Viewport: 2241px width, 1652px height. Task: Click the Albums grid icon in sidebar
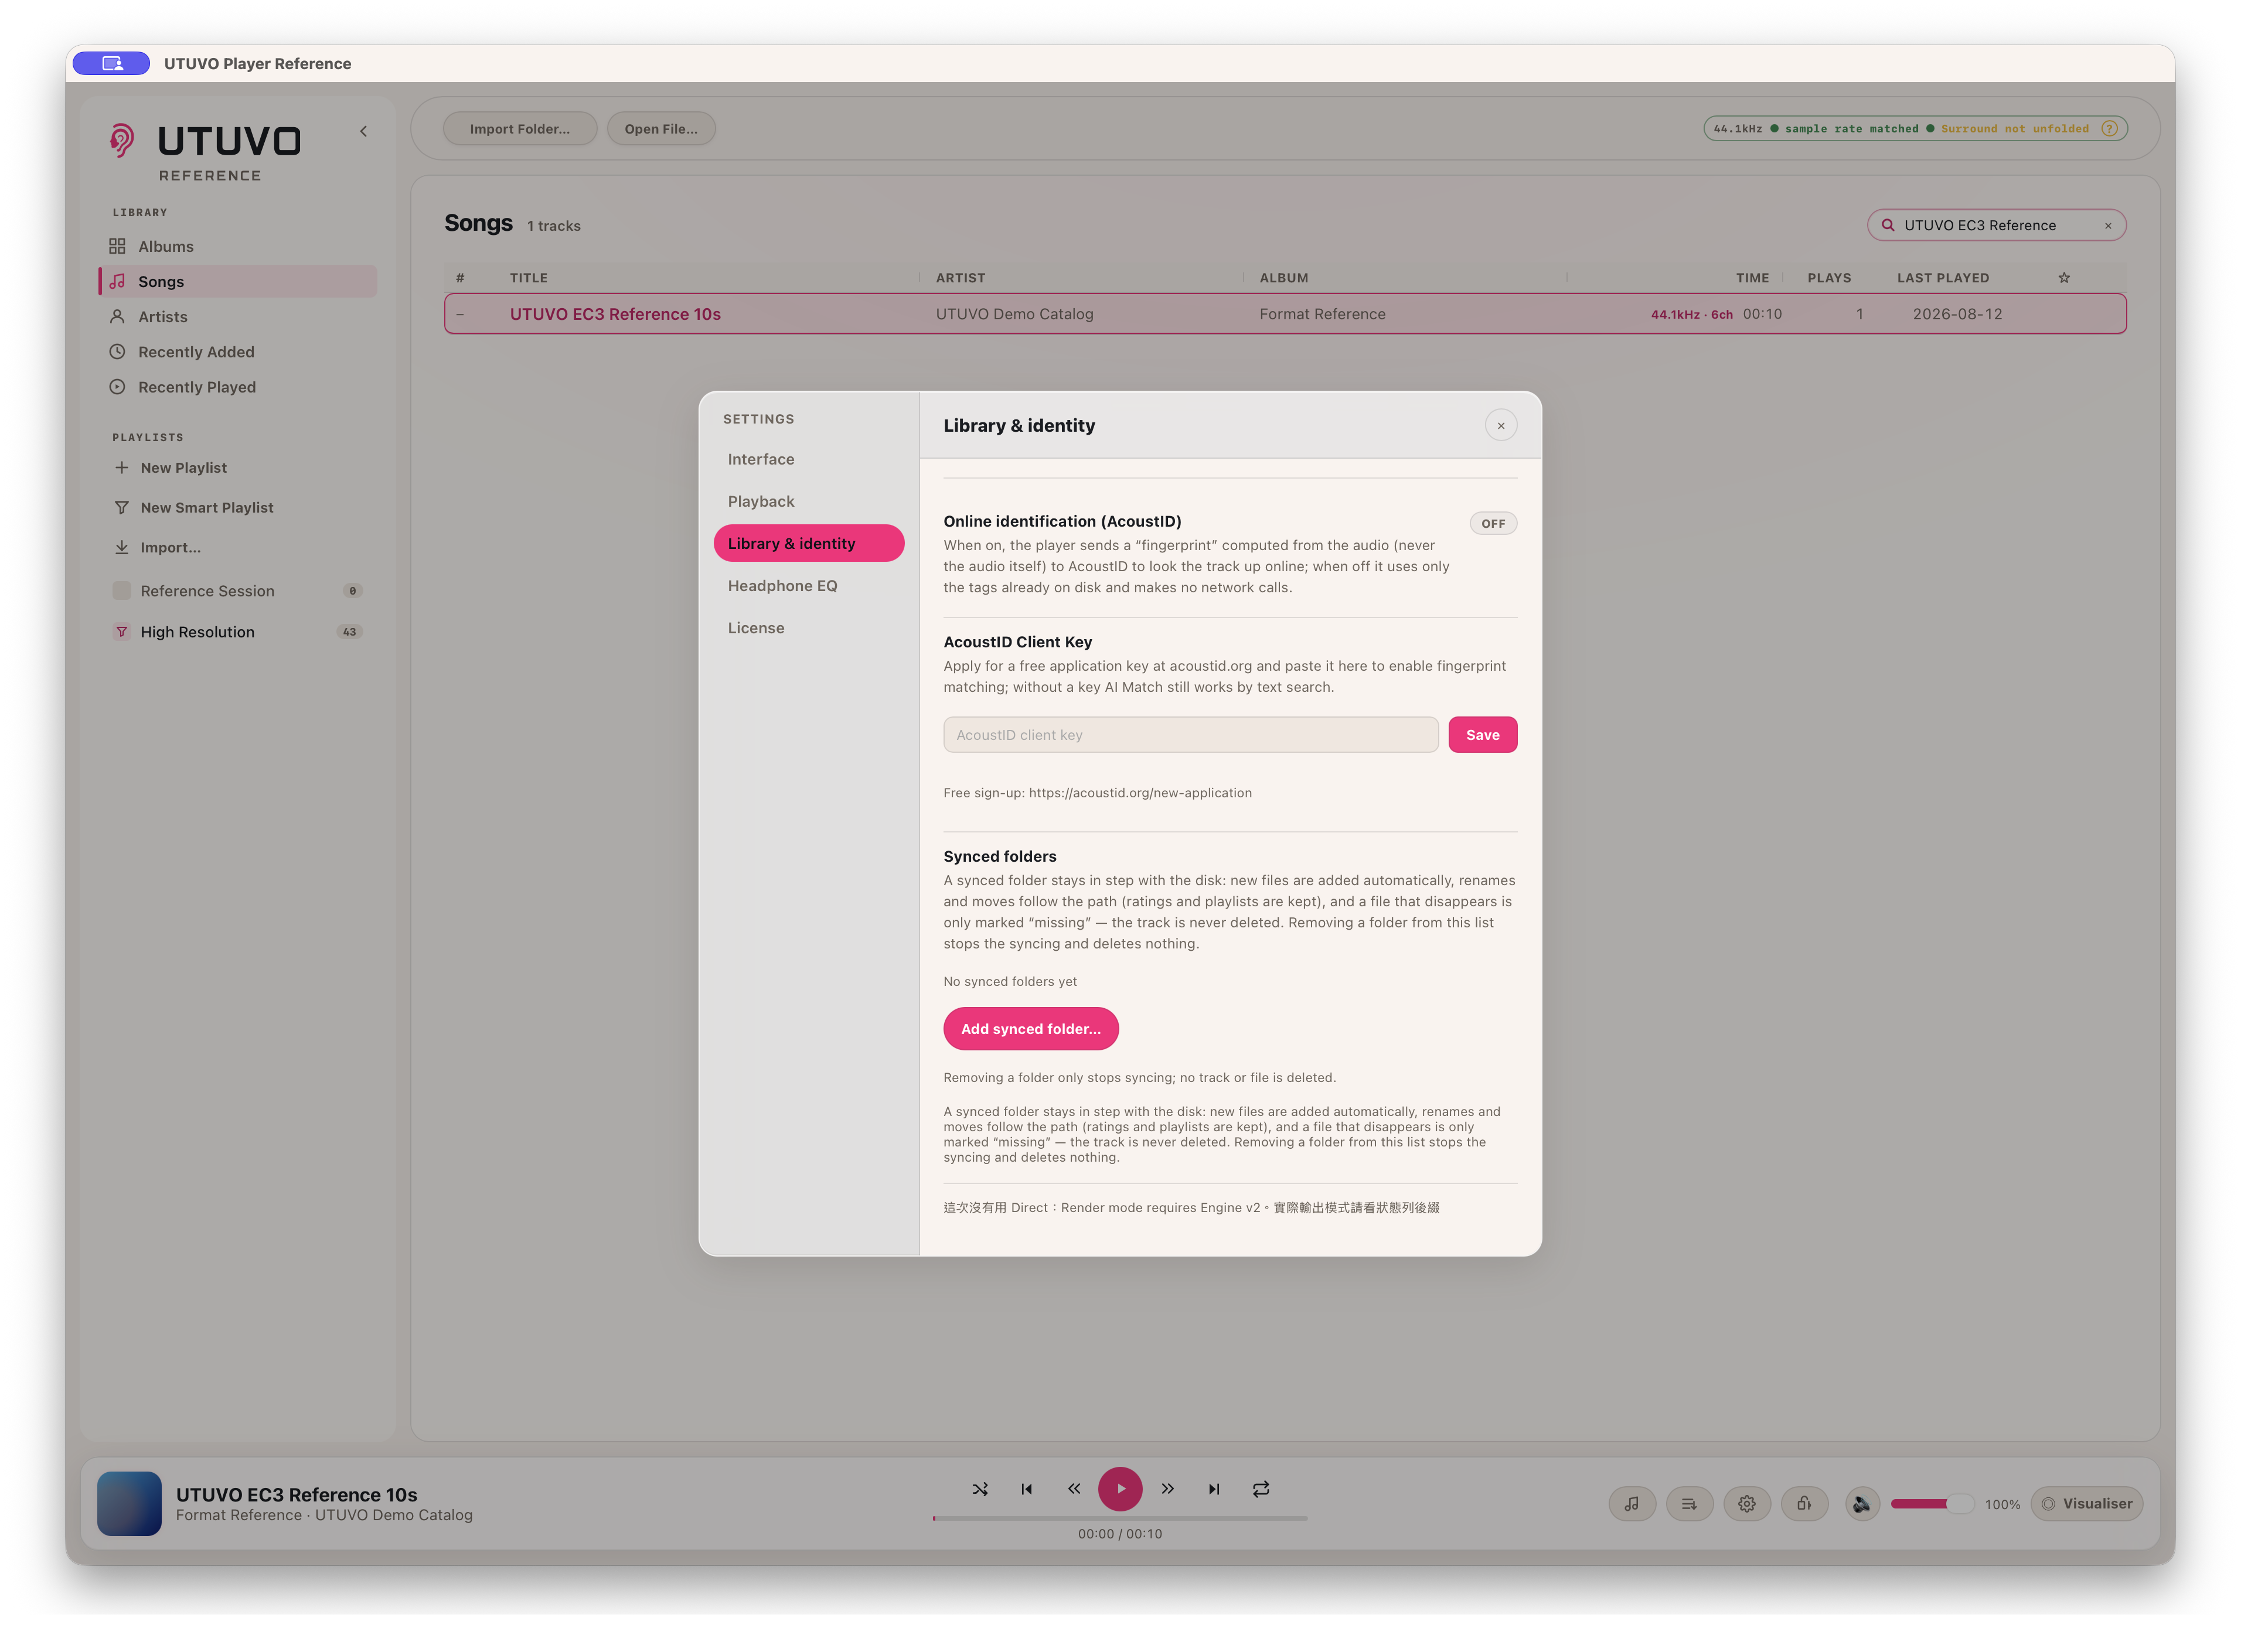(117, 246)
